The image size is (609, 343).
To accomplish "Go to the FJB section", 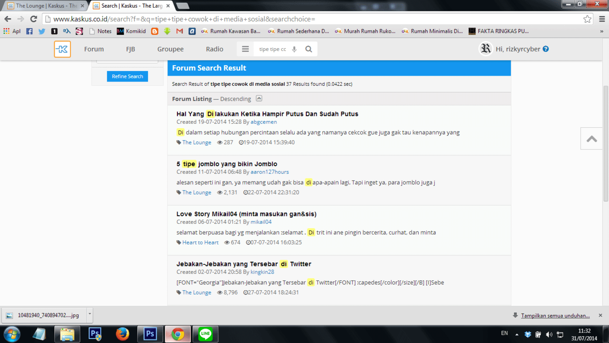I will point(130,49).
